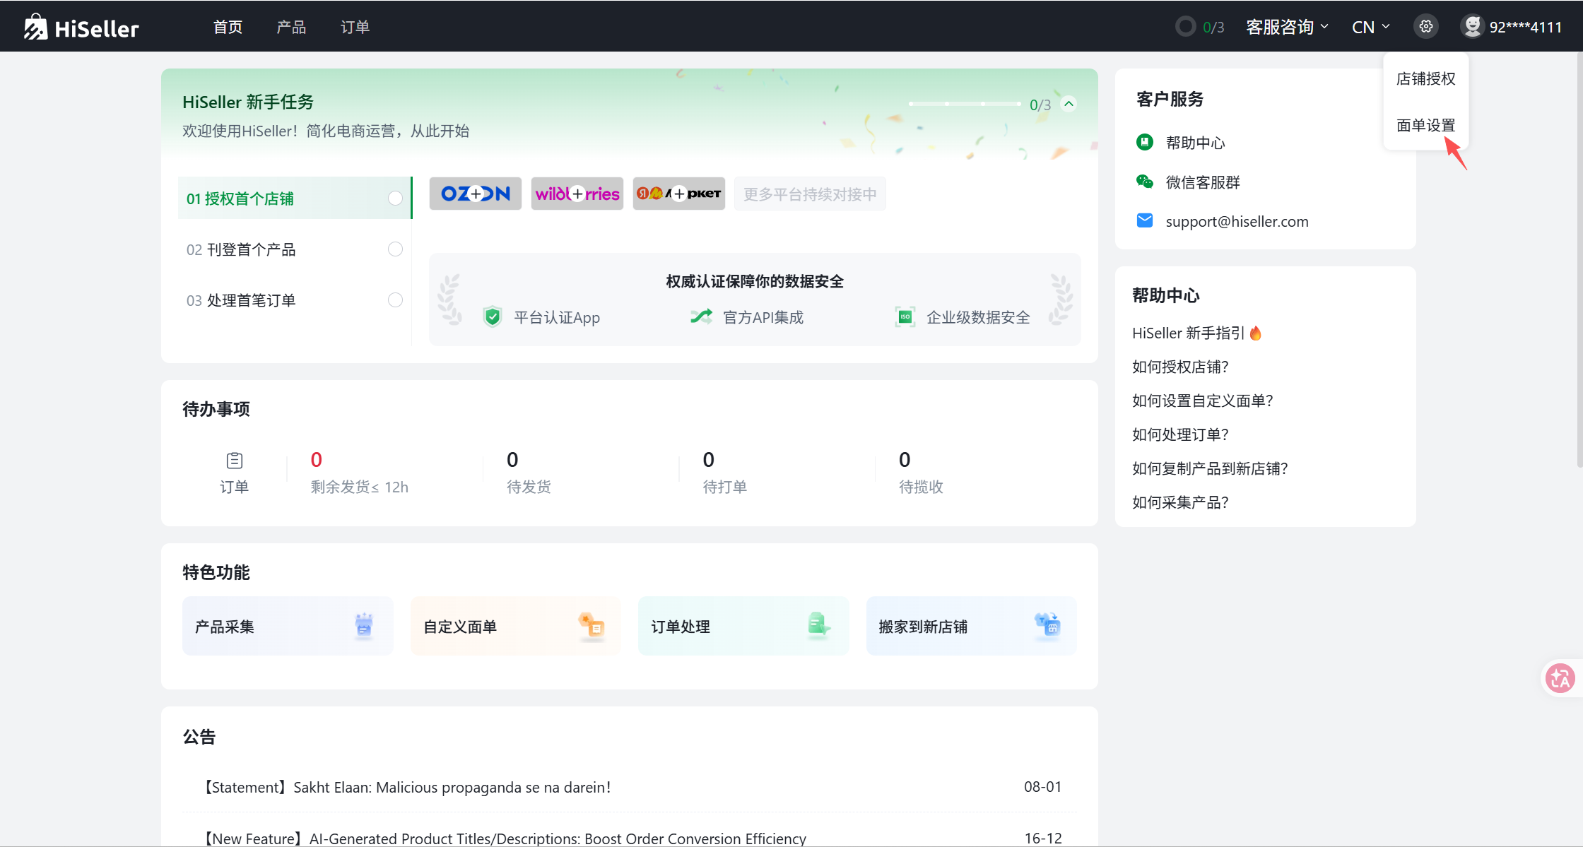This screenshot has height=847, width=1583.
Task: Click the orders clipboard icon
Action: tap(234, 461)
